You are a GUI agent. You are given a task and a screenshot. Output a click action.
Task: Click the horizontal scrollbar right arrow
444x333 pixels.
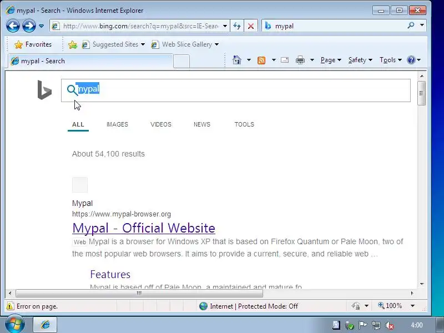[412, 293]
